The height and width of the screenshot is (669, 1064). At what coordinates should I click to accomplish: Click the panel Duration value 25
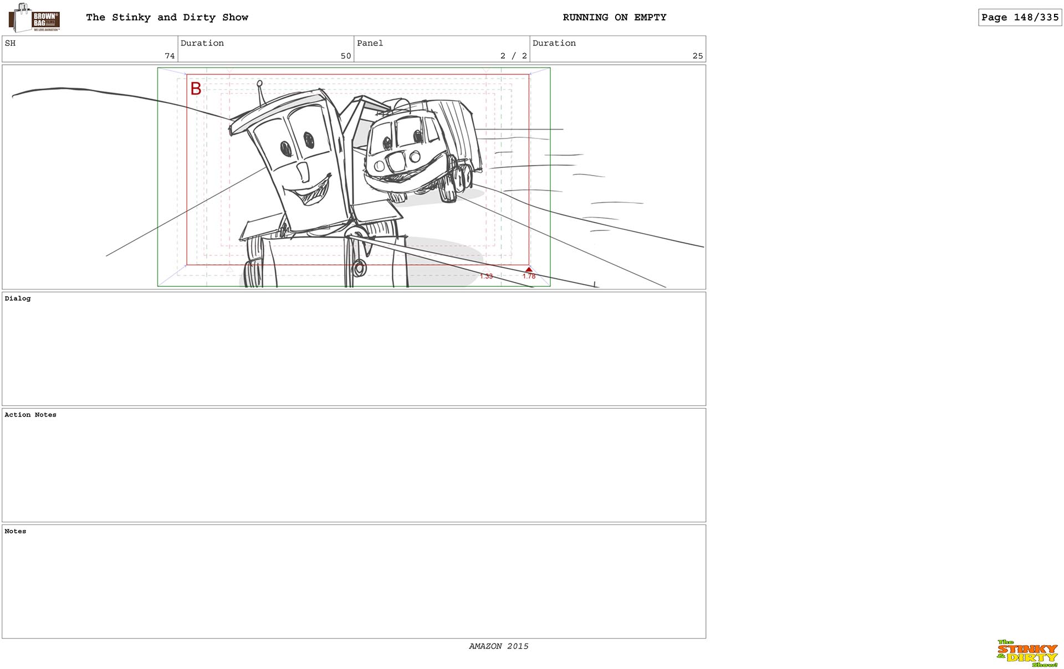pos(698,56)
